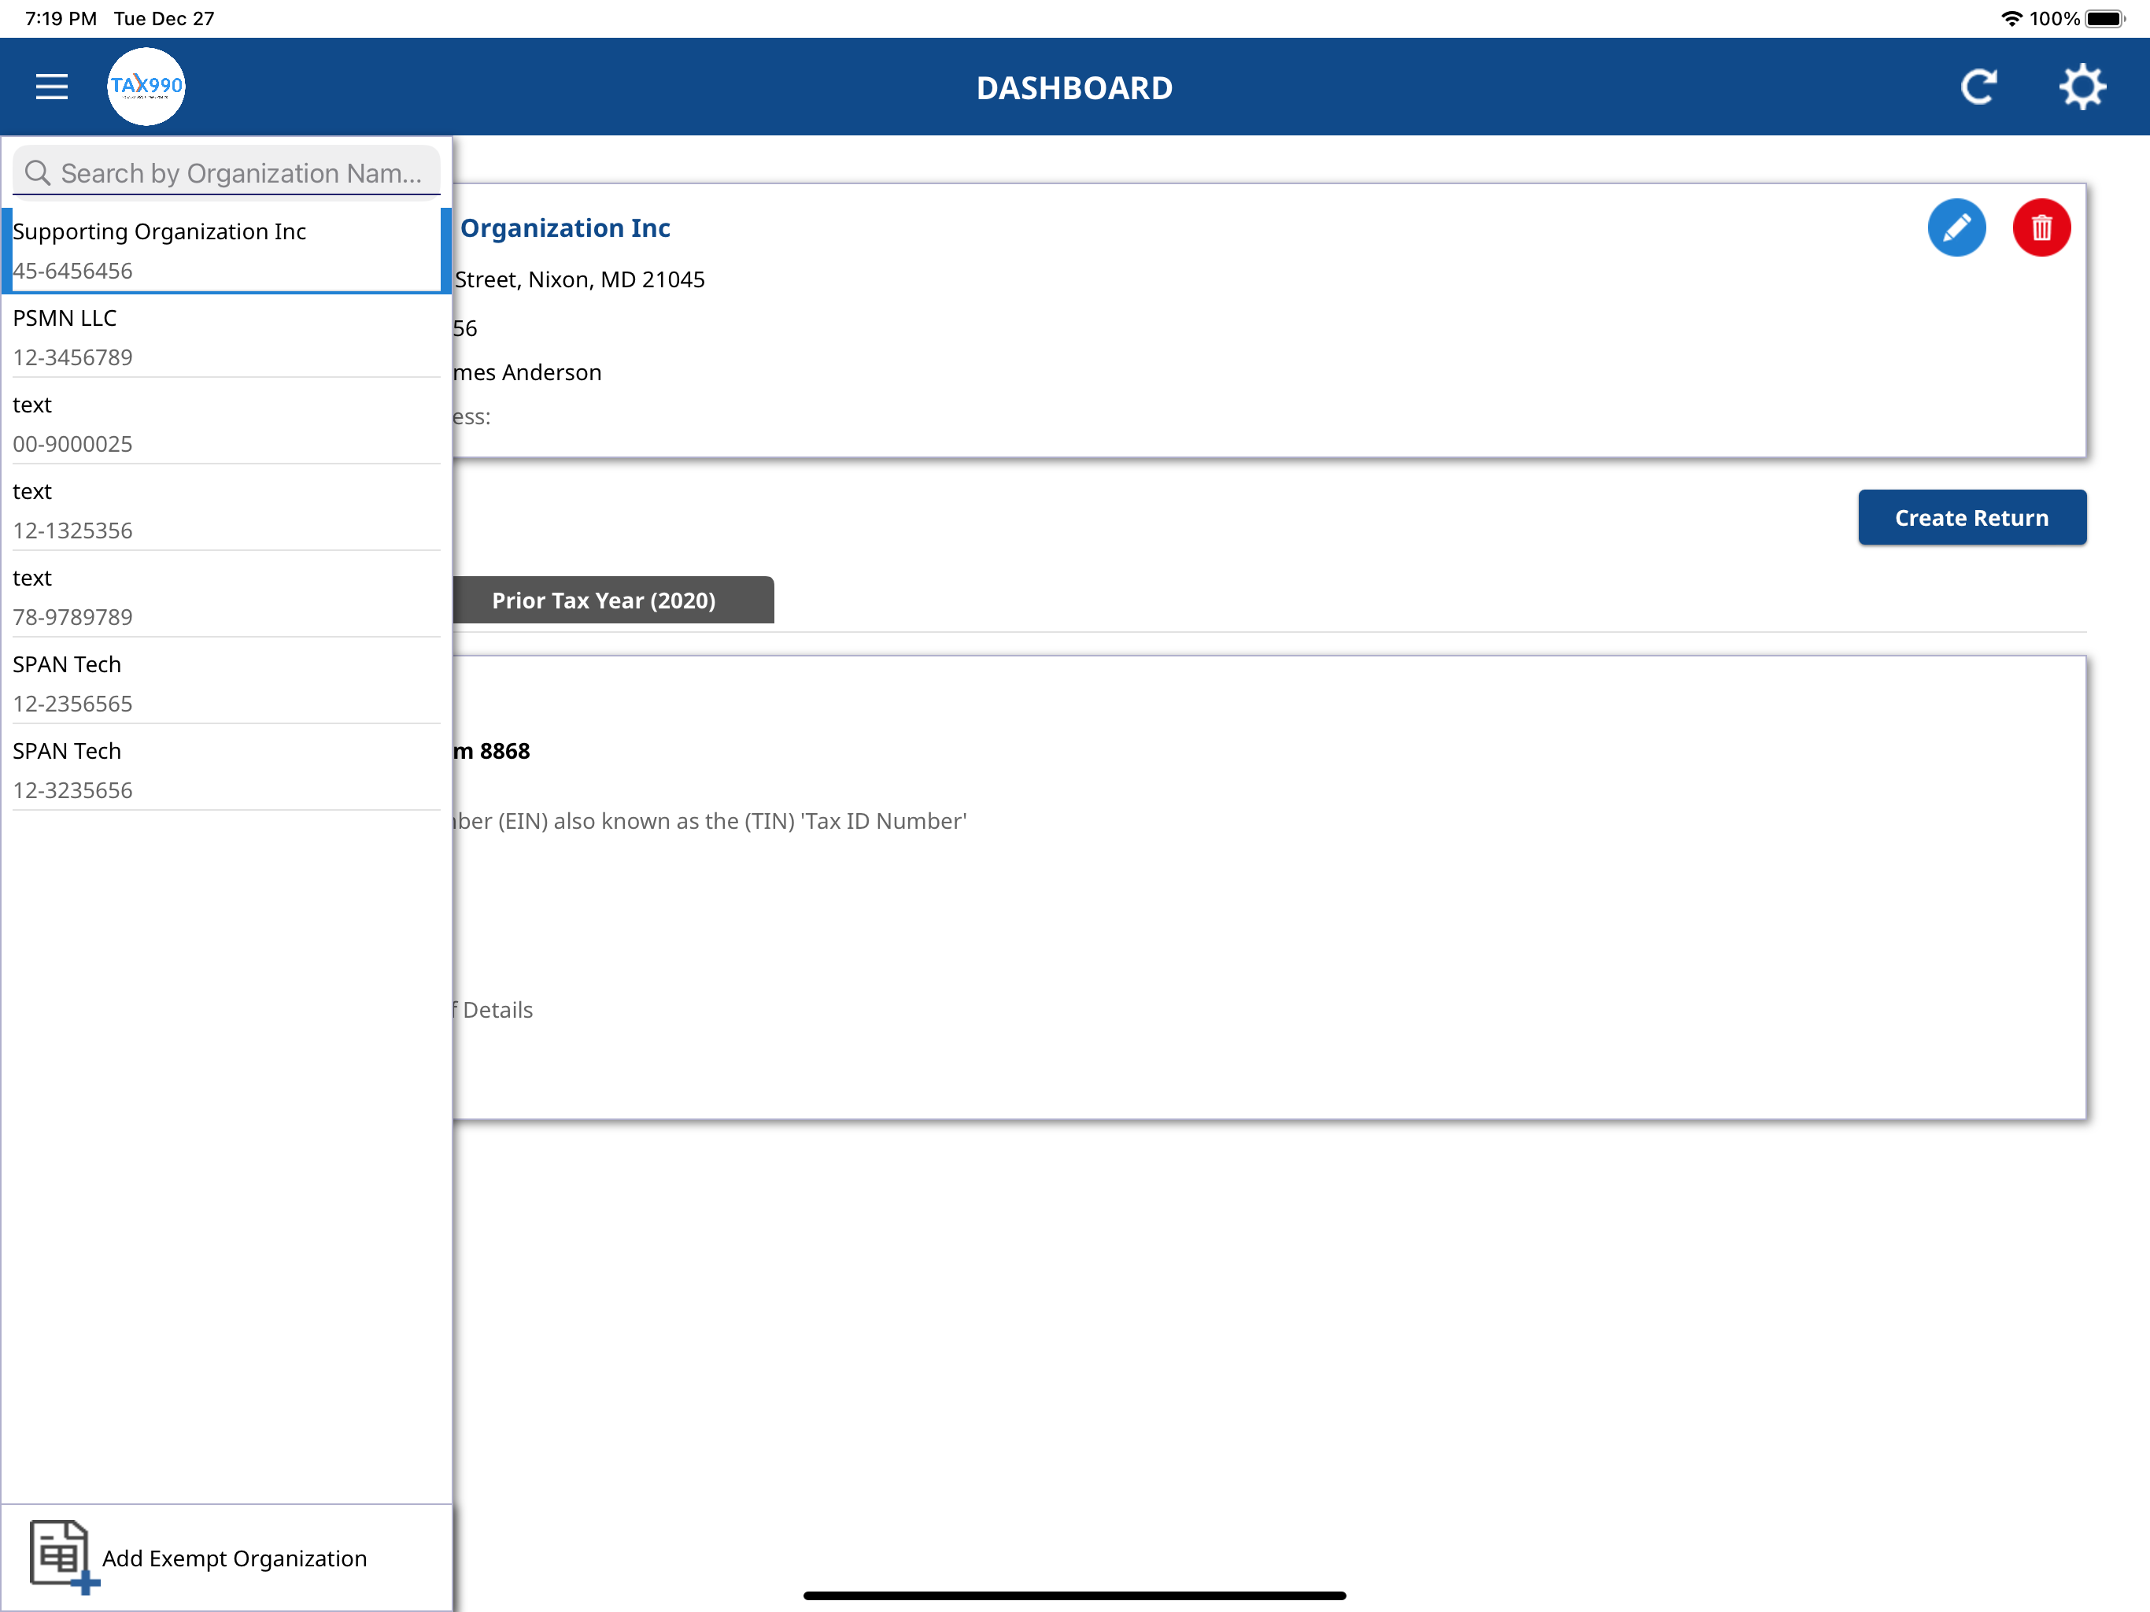Select SPAN Tech 12-2356565
The height and width of the screenshot is (1612, 2150).
[227, 682]
